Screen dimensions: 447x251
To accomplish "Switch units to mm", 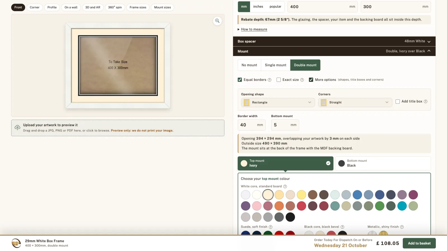I will click(x=244, y=7).
